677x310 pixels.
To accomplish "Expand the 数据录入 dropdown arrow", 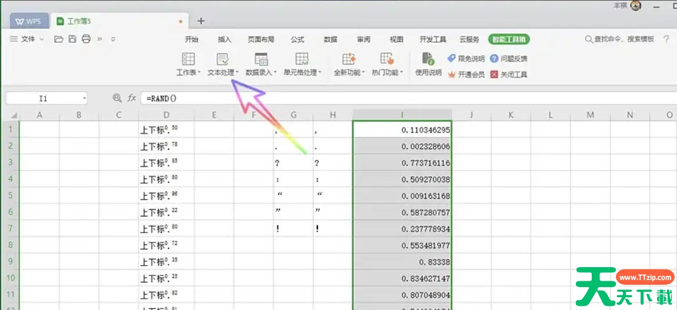I will click(x=275, y=73).
